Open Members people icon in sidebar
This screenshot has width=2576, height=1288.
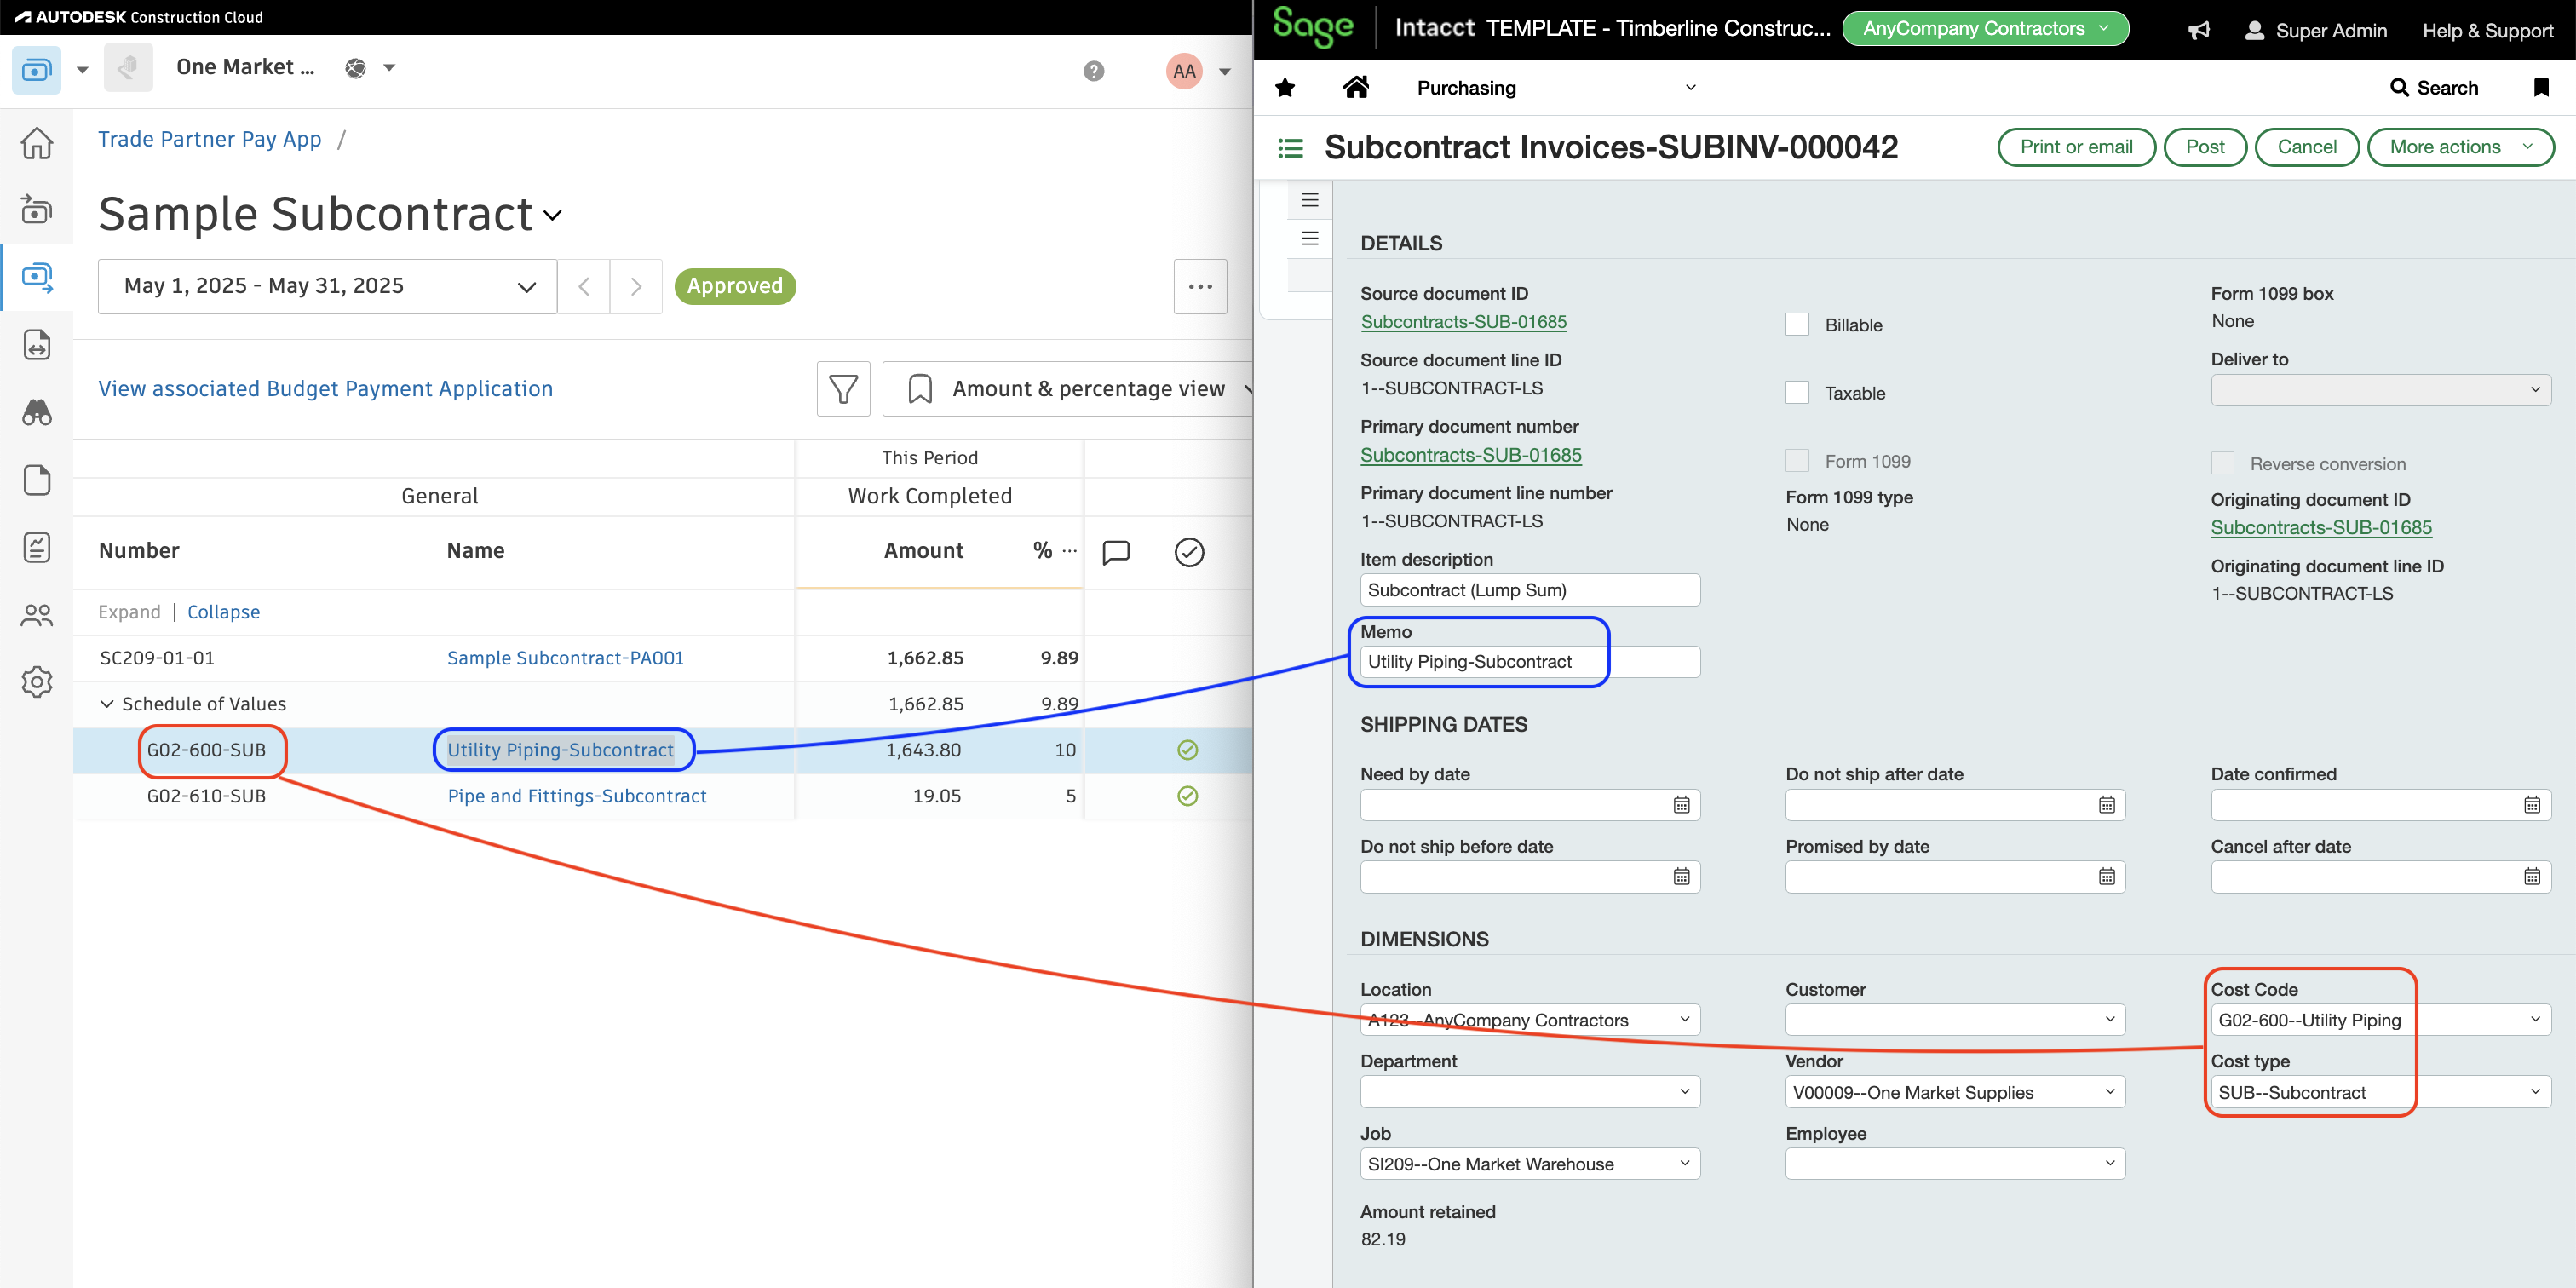37,615
